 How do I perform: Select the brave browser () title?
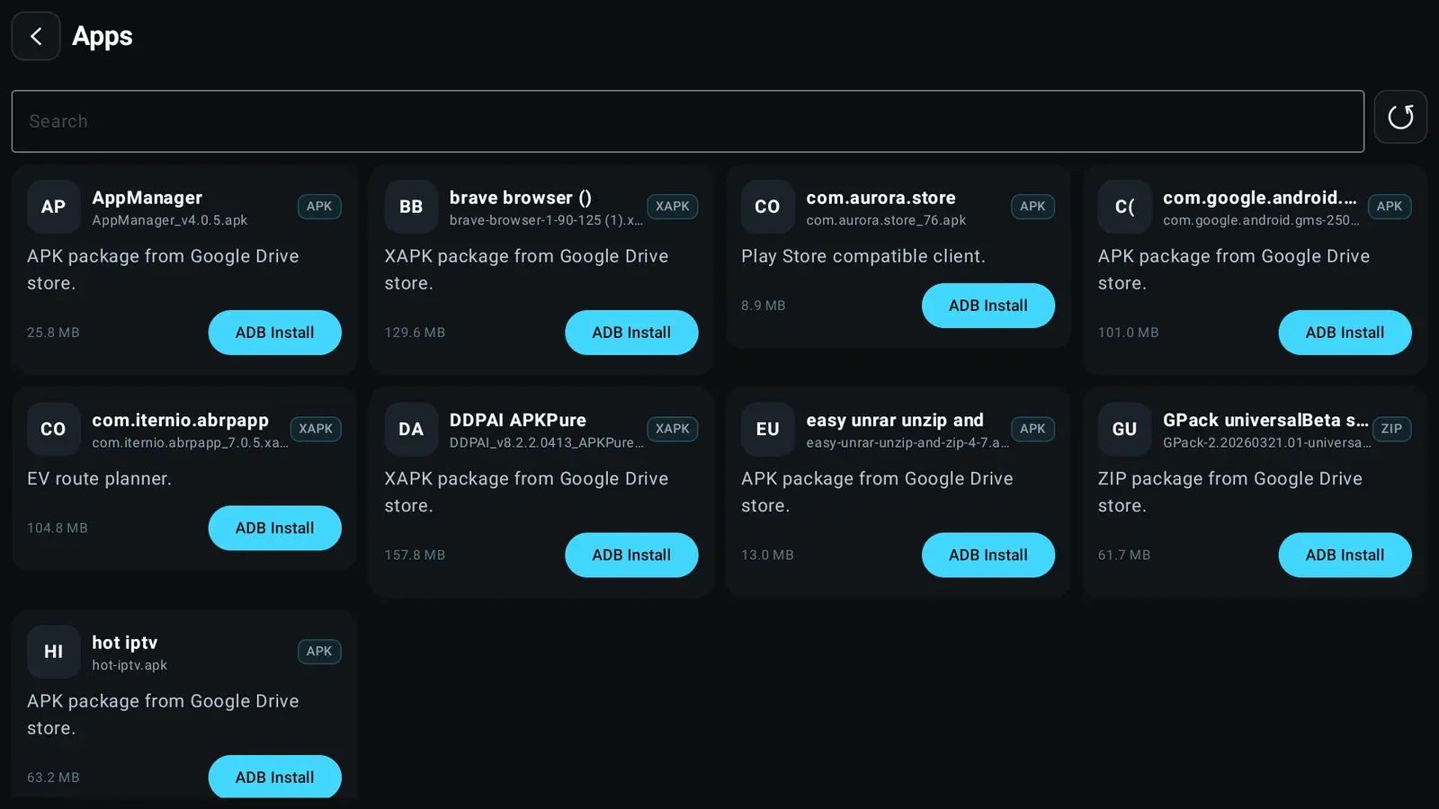coord(520,198)
